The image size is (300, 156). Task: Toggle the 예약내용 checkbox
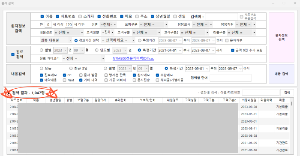[x=41, y=80]
